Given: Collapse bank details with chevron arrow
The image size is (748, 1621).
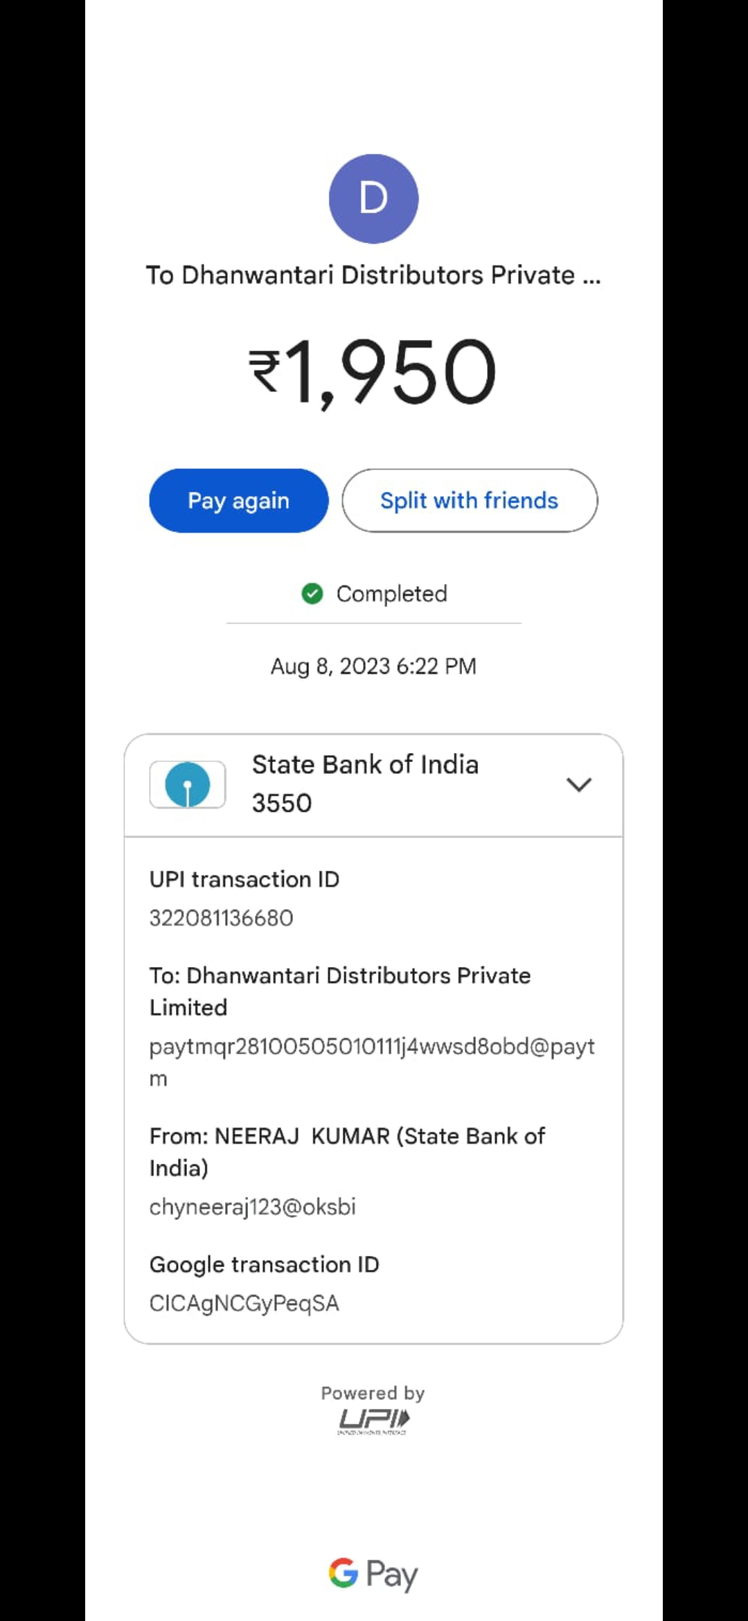Looking at the screenshot, I should [579, 784].
